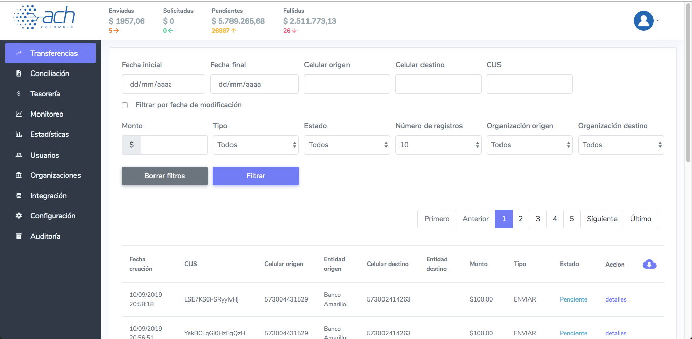Click the Integración database icon
Screen dimensions: 692x339
[19, 196]
